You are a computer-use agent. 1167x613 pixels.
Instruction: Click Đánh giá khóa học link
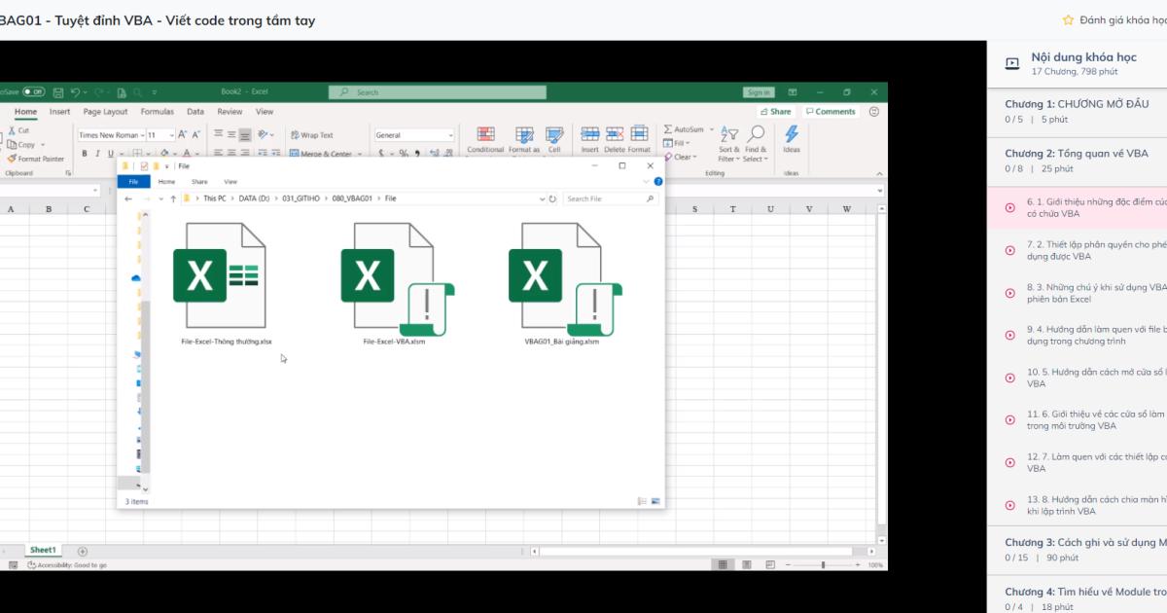[x=1114, y=19]
